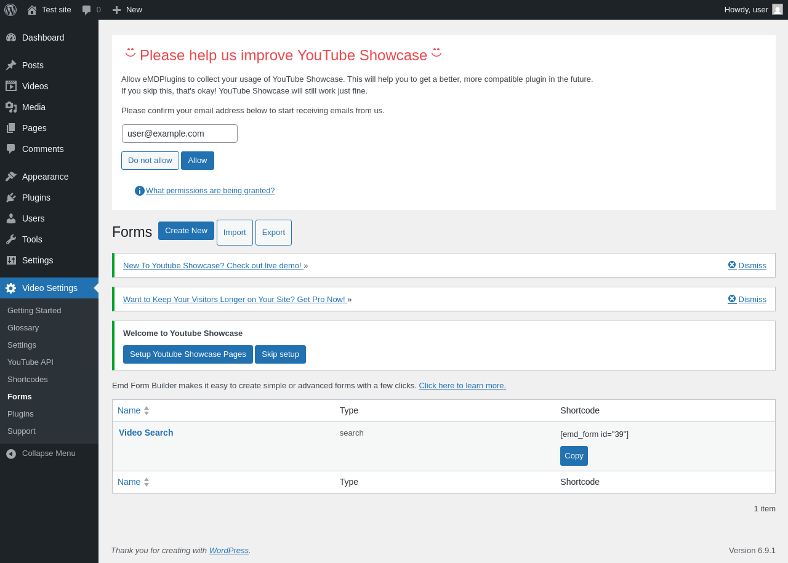Screen dimensions: 788x563
Task: Click the Comments icon in sidebar
Action: click(x=11, y=149)
